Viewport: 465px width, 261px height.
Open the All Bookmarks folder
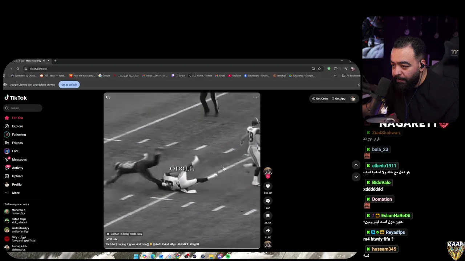[x=351, y=76]
